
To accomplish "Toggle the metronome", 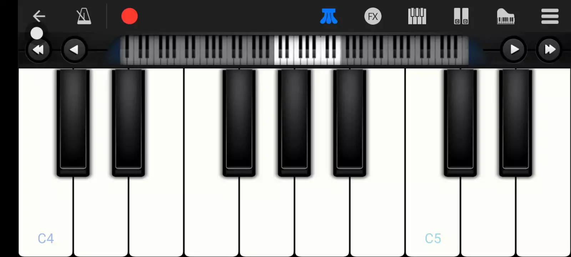I will [84, 16].
